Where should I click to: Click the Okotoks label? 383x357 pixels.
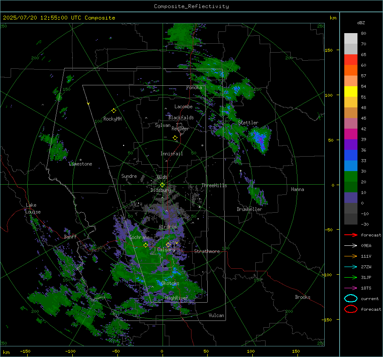pos(170,283)
